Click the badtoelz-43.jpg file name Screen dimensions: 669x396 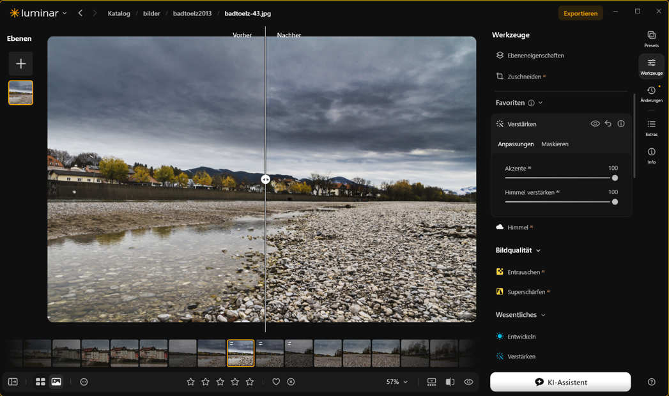coord(247,13)
